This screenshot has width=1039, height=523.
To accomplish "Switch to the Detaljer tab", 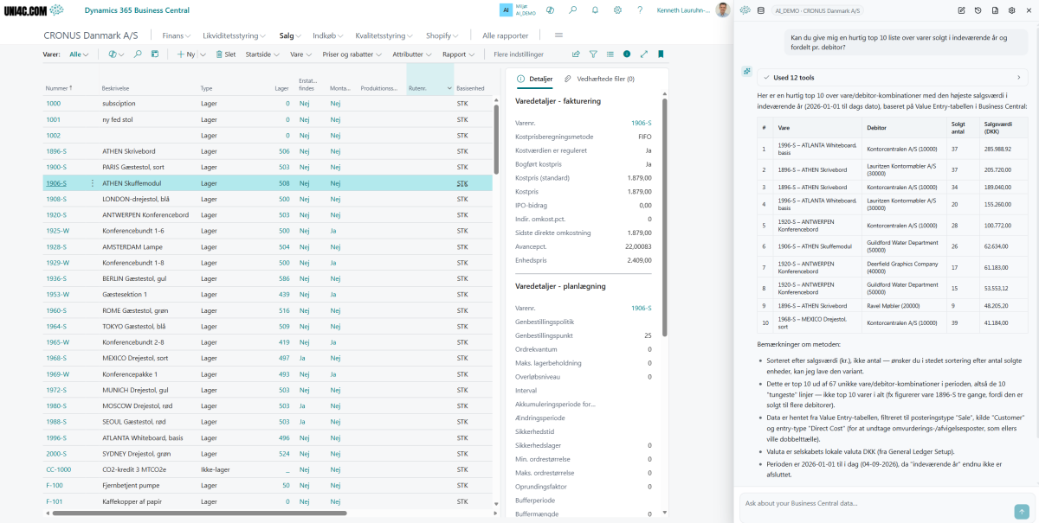I will pyautogui.click(x=534, y=79).
